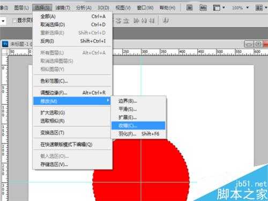268x201 pixels.
Task: Click the Photoshop document icon in title
Action: tap(5, 44)
